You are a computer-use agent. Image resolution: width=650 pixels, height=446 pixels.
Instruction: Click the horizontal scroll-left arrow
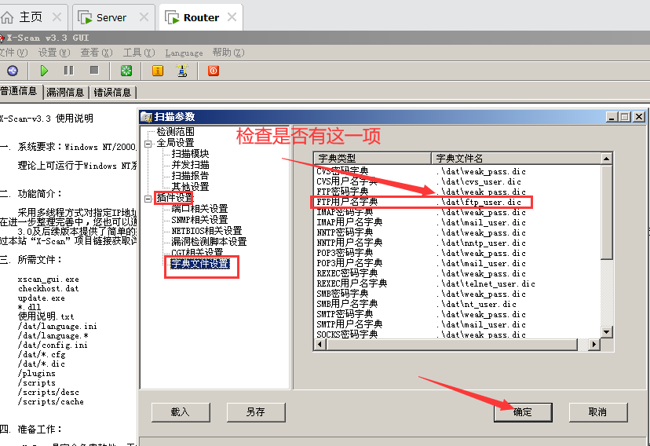pyautogui.click(x=320, y=345)
